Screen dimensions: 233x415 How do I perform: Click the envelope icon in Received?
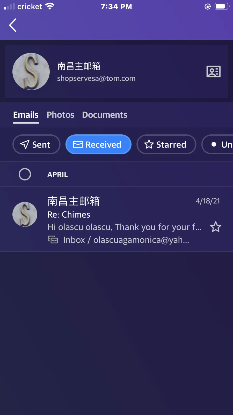[x=78, y=144]
